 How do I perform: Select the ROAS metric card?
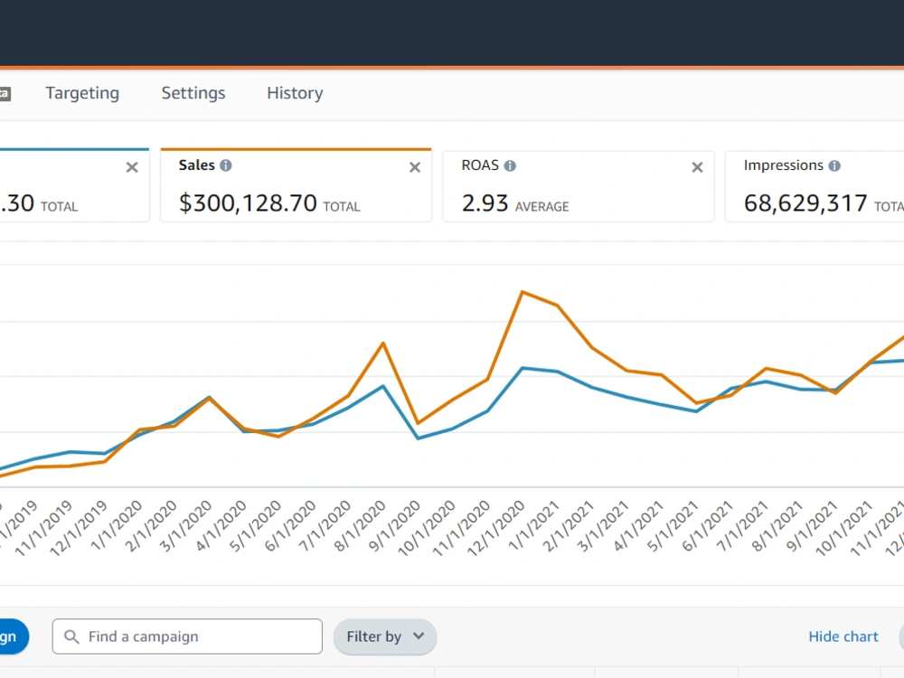tap(579, 186)
